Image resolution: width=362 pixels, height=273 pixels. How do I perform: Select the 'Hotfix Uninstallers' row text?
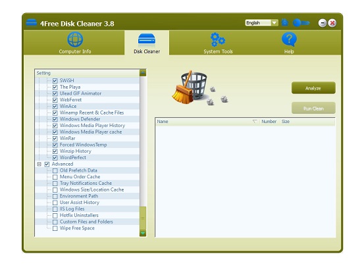(x=79, y=215)
